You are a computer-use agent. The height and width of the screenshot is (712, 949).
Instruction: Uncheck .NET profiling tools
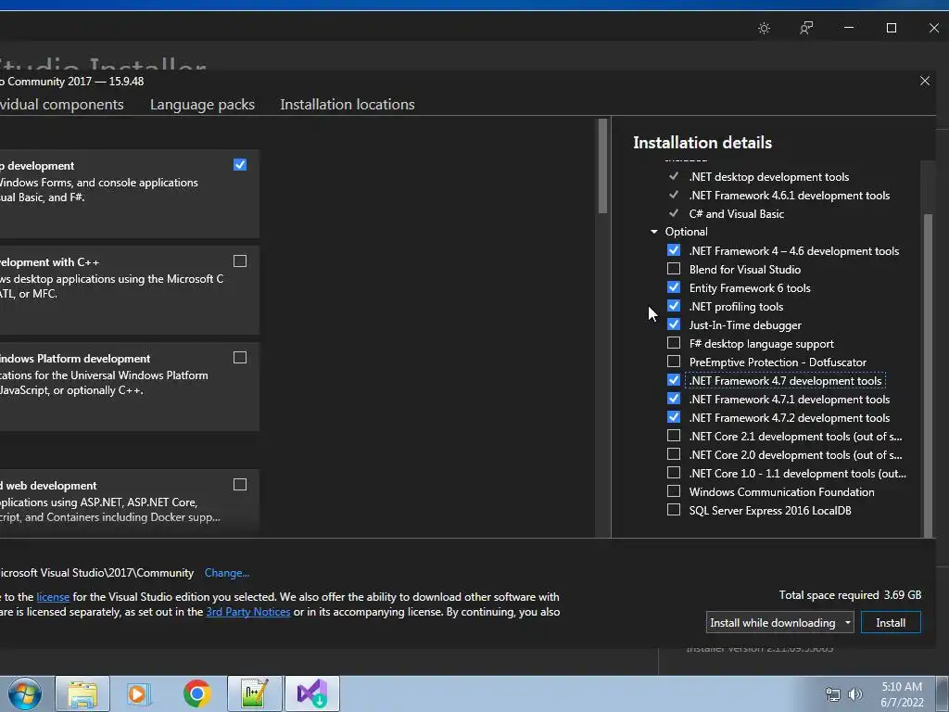pos(674,306)
